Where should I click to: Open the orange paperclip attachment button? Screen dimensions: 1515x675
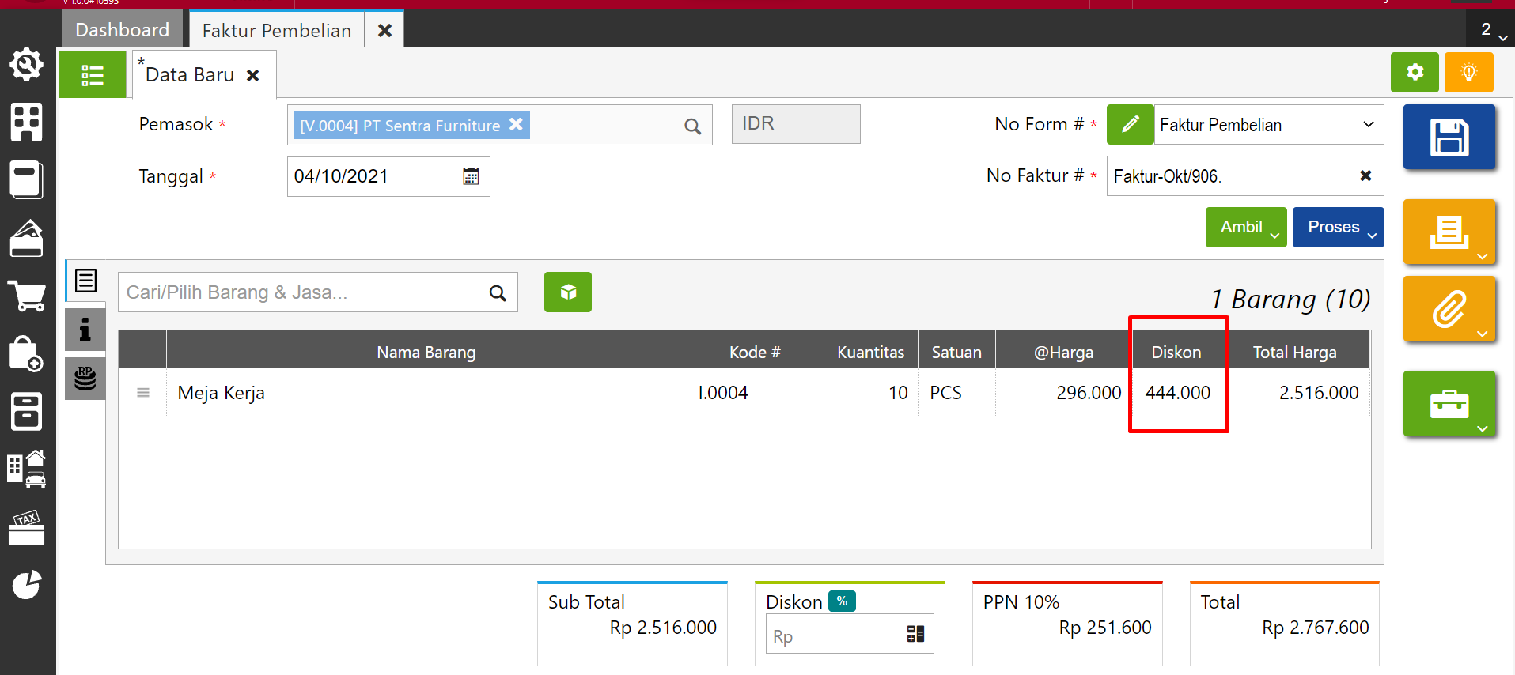(x=1449, y=309)
